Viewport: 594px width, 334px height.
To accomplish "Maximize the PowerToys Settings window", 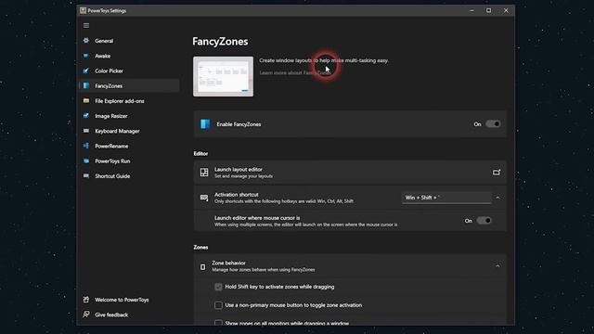I will pyautogui.click(x=489, y=10).
